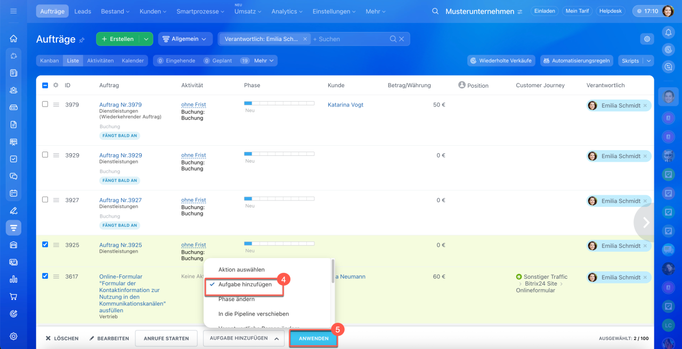The image size is (682, 349).
Task: Open the shopping cart icon in left sidebar
Action: click(x=14, y=296)
